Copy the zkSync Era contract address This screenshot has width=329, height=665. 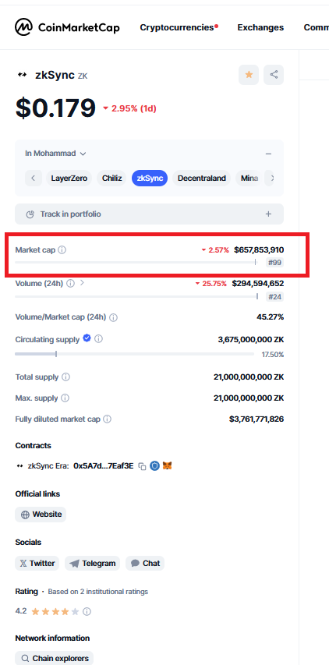(x=143, y=466)
